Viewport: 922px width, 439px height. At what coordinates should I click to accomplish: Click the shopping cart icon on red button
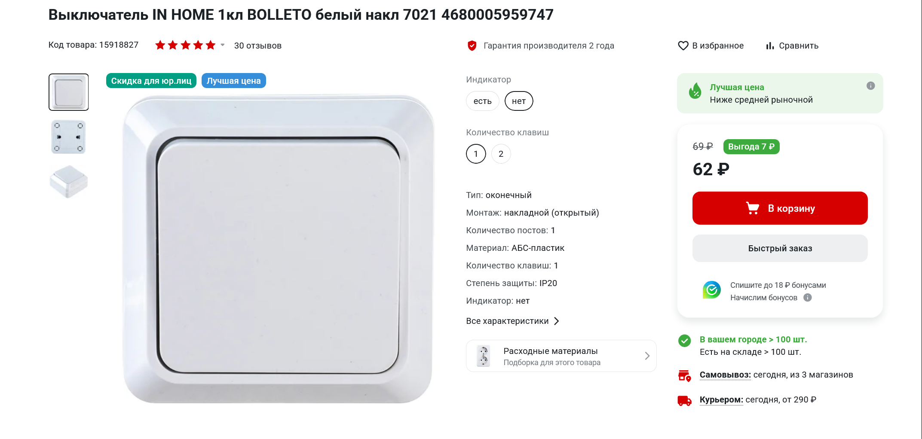pos(753,208)
